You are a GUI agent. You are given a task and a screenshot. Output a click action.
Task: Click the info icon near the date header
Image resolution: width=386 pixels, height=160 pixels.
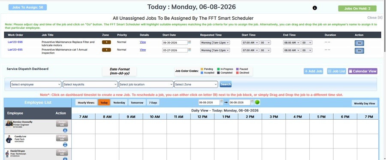pyautogui.click(x=315, y=8)
